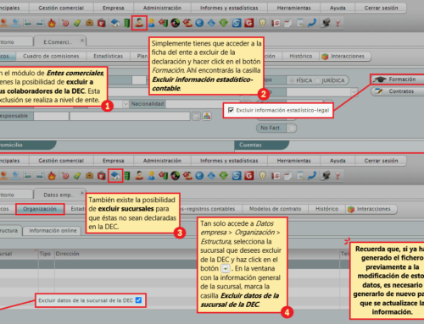
Task: Click the Formación button
Action: pos(398,80)
